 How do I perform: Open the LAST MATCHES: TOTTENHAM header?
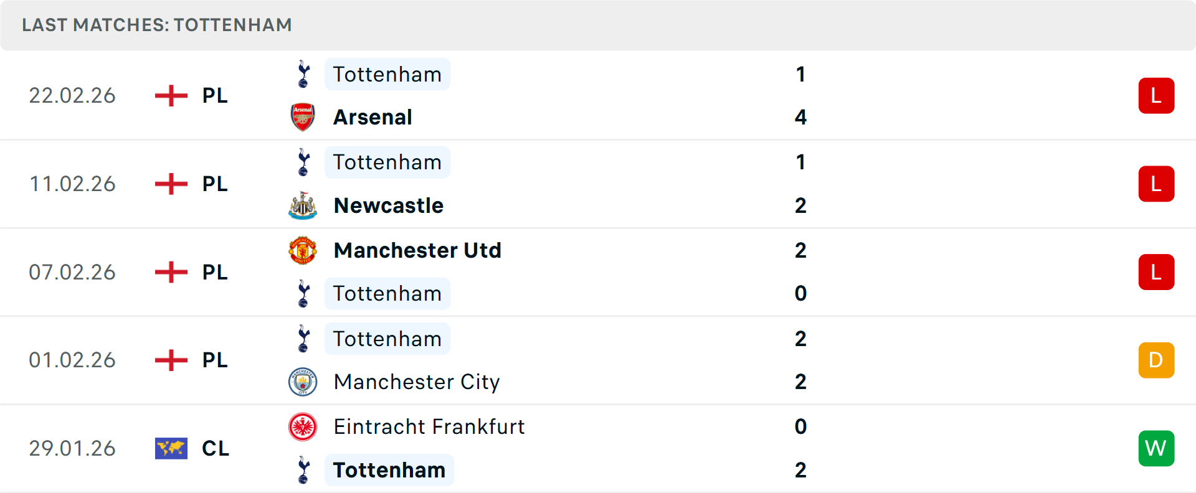[x=156, y=25]
